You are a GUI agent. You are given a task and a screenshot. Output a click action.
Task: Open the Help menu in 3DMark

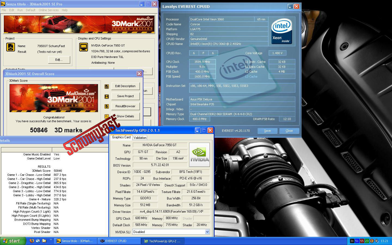coord(65,10)
